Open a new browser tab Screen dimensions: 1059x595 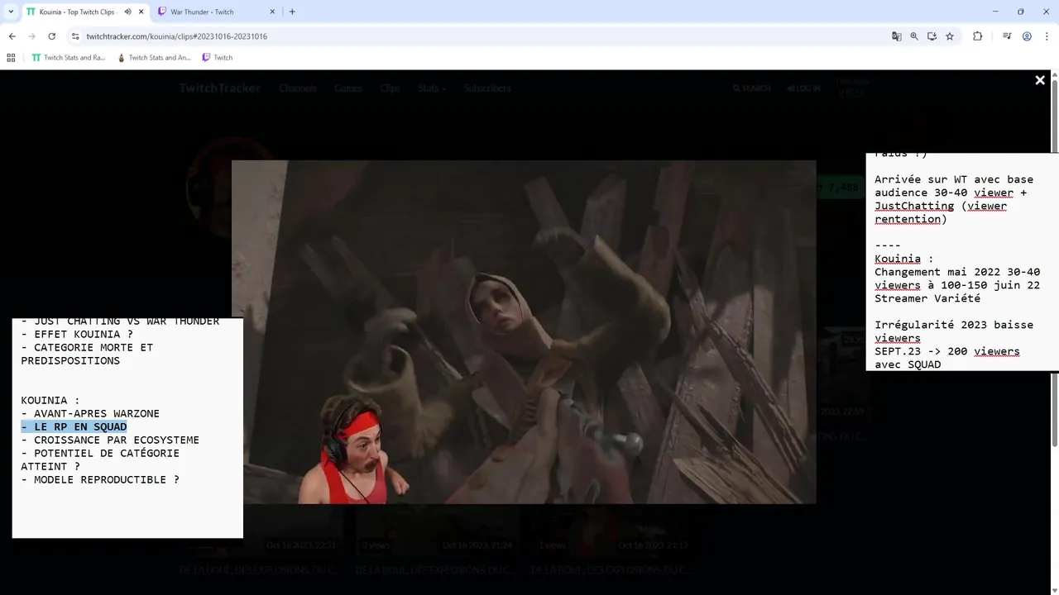pos(292,12)
